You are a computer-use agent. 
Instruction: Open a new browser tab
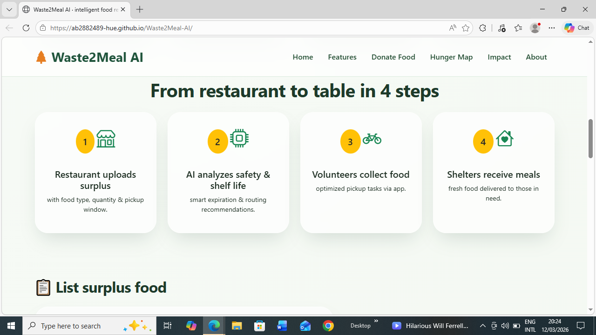pyautogui.click(x=140, y=9)
